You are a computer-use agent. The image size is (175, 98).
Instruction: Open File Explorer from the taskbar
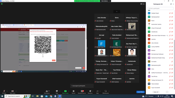pos(37,96)
